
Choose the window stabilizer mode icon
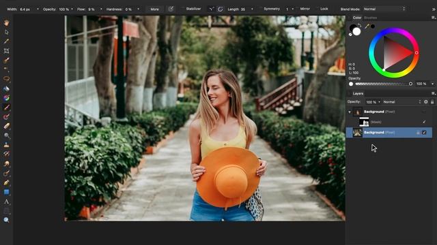[x=220, y=9]
